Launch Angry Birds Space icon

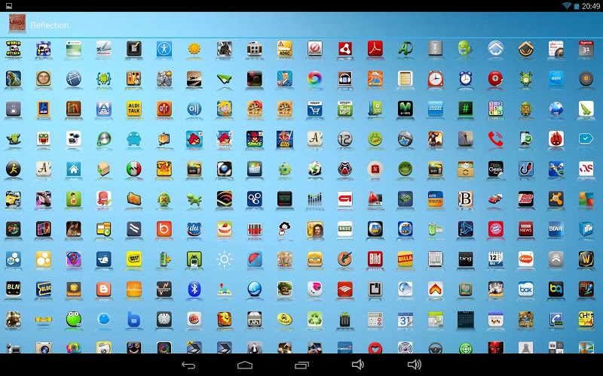[x=254, y=139]
